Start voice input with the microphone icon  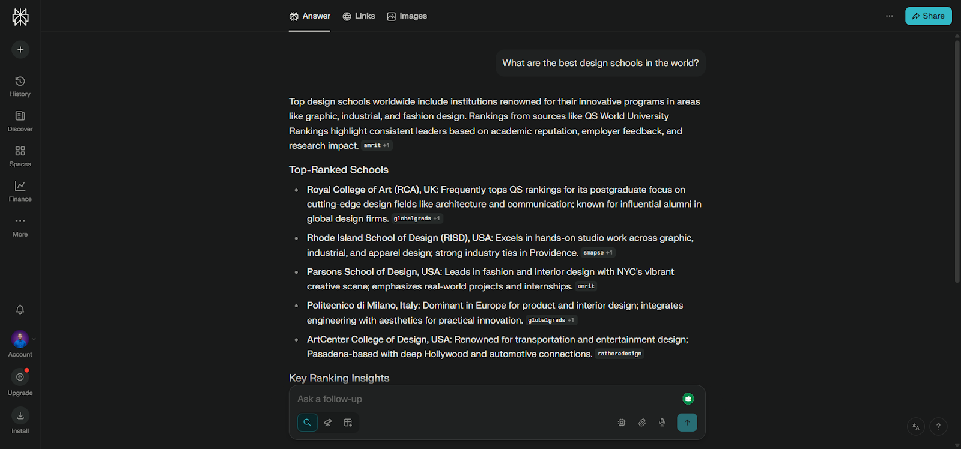coord(662,422)
